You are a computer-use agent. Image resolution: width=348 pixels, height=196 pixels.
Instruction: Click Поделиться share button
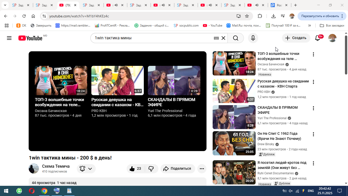click(x=178, y=169)
